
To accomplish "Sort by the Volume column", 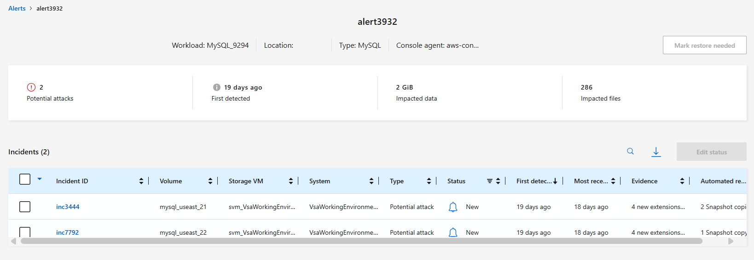I will point(210,181).
